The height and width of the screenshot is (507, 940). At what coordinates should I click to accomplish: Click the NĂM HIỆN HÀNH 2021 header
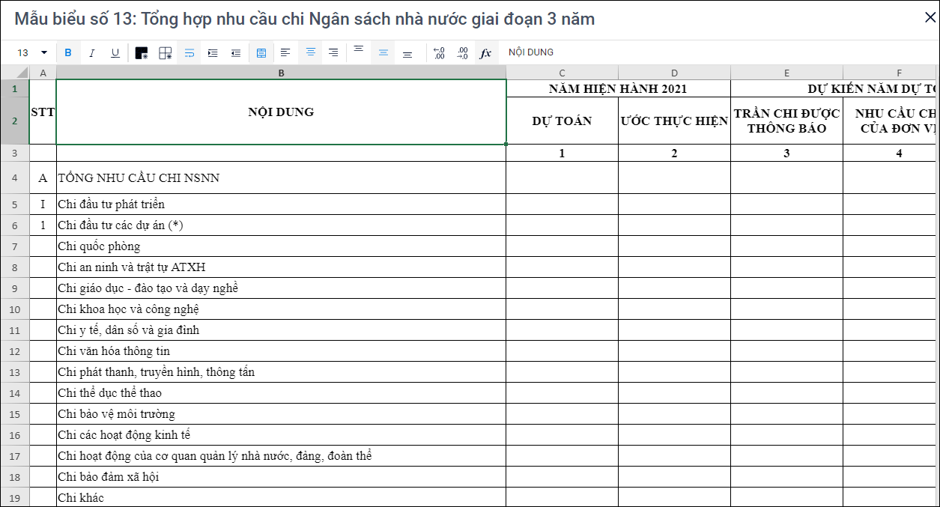(619, 88)
